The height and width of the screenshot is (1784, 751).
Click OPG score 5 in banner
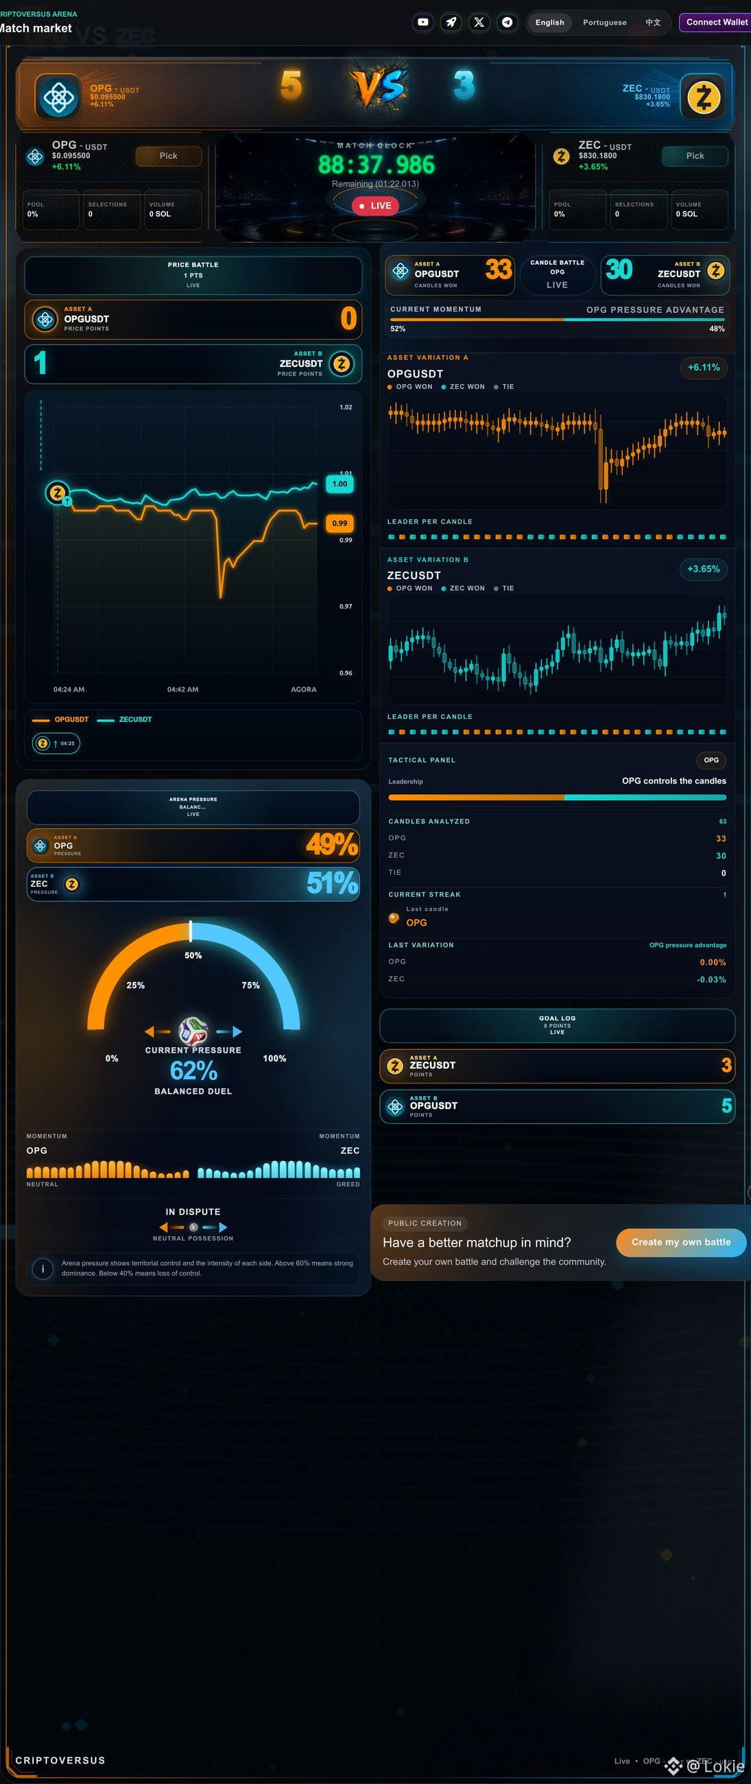[x=291, y=85]
